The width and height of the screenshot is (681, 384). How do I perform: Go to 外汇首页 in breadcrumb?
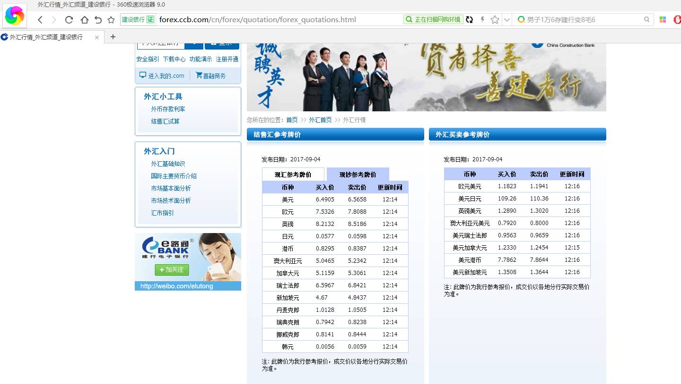click(320, 120)
